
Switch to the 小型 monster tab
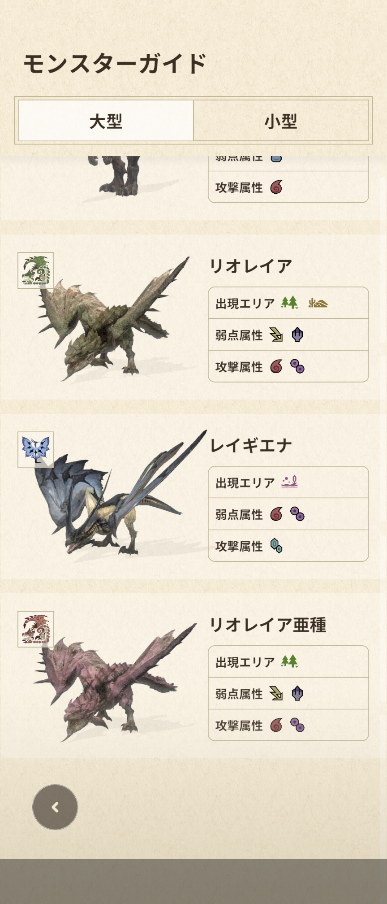pos(281,121)
